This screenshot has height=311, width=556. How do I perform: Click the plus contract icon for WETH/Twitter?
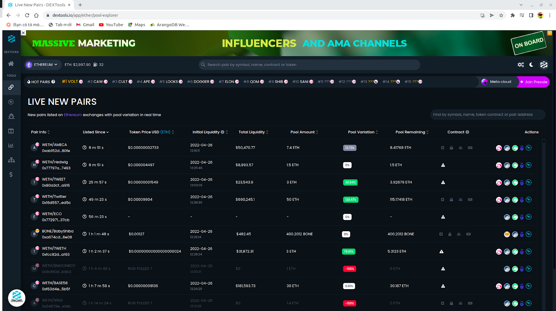(x=442, y=200)
